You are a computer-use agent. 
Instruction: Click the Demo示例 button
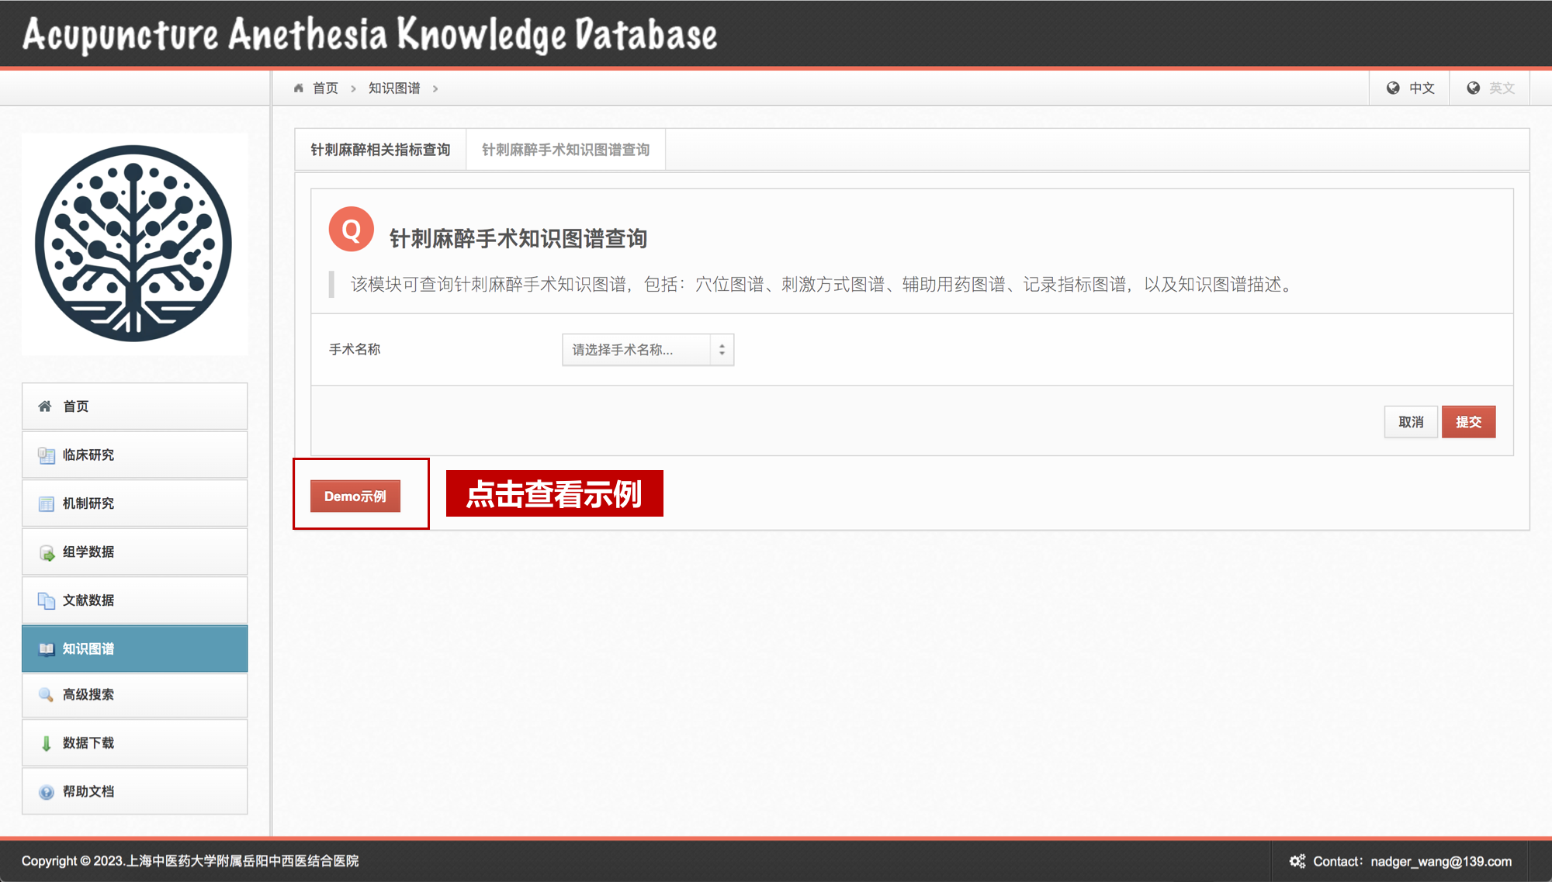355,496
